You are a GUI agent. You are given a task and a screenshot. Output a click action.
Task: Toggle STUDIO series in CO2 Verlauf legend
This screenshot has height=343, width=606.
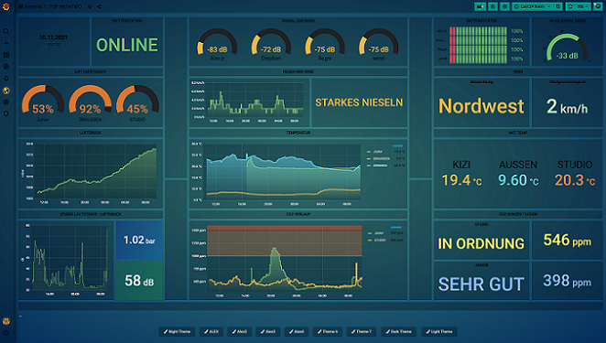coord(380,241)
